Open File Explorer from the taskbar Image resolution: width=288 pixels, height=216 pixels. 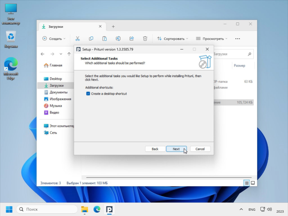pos(85,209)
